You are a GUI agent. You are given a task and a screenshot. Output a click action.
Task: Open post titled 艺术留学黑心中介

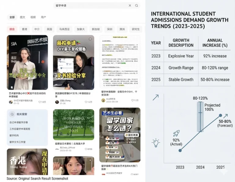27,95
